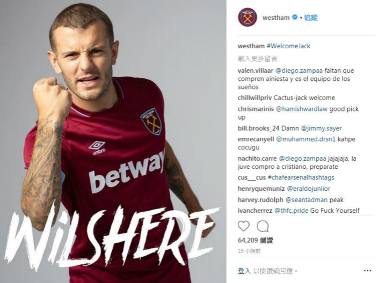Click the 追蹤 follow button

pyautogui.click(x=311, y=18)
